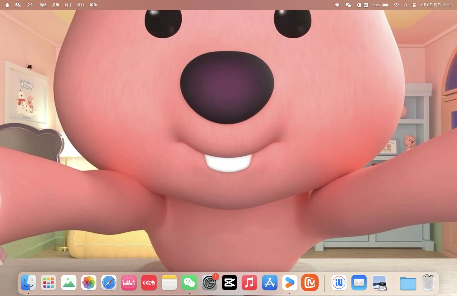Click the heart icon in menu bar
This screenshot has width=457, height=296.
pos(337,5)
